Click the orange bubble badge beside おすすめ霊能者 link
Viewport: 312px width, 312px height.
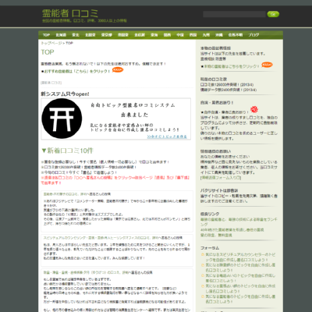pos(118,70)
